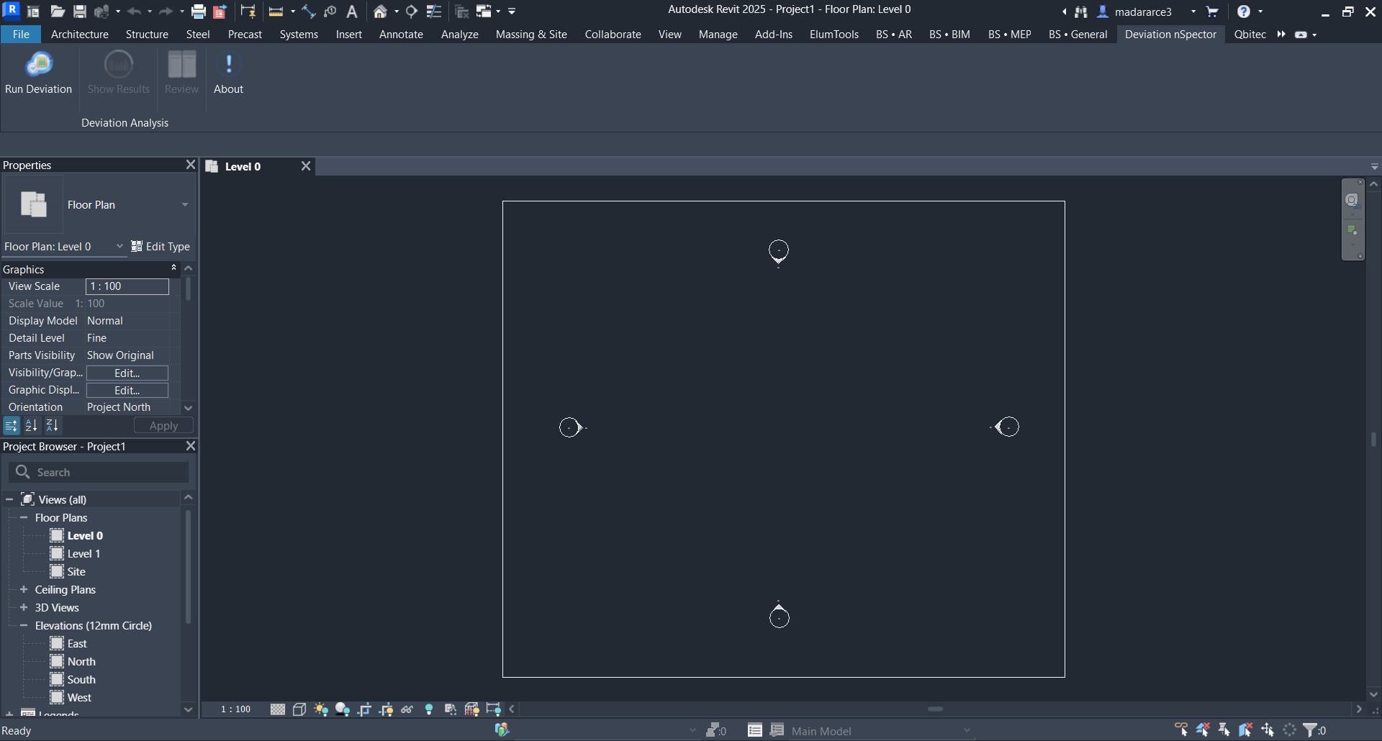This screenshot has height=741, width=1382.
Task: Collapse the Floor Plans tree node
Action: pos(24,517)
